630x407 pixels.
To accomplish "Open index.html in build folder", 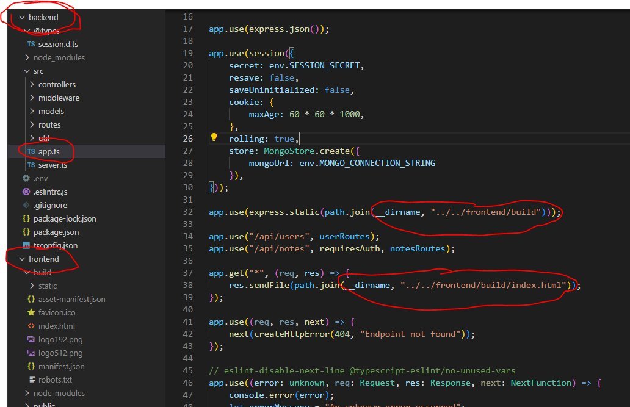I will point(57,326).
